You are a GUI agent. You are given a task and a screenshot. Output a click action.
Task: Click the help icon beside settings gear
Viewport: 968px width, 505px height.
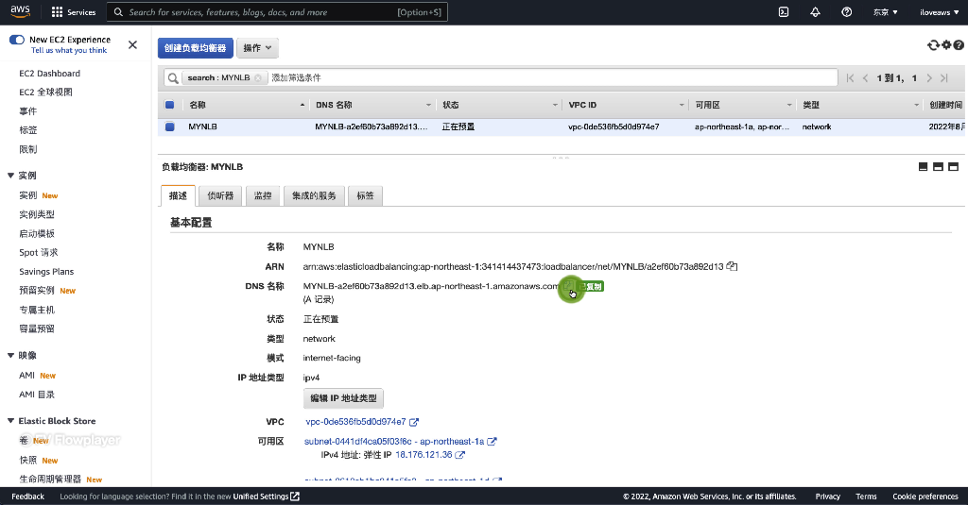(959, 45)
